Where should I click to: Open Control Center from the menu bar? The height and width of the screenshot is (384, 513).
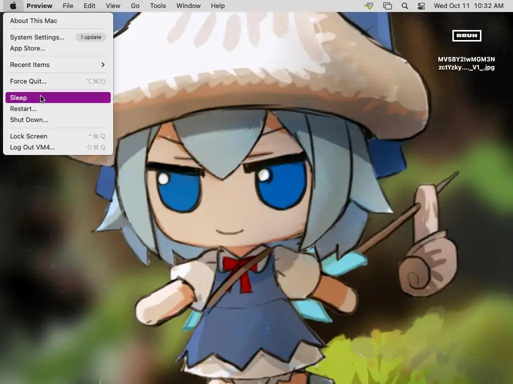coord(421,6)
